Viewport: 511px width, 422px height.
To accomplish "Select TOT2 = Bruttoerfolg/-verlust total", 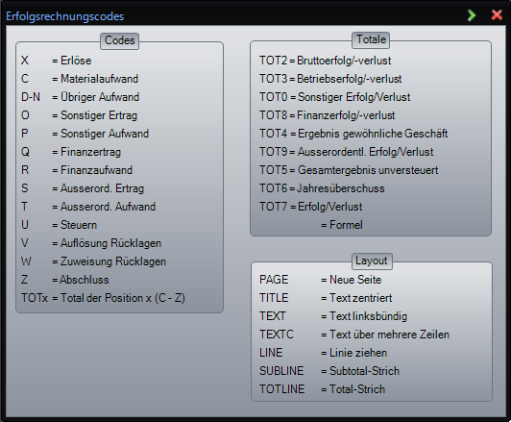I will [326, 61].
